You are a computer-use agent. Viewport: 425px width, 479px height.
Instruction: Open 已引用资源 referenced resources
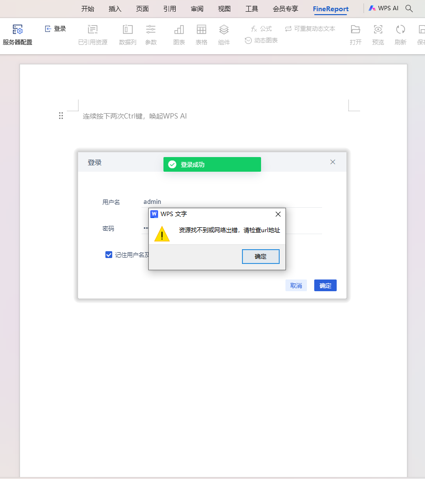point(93,35)
